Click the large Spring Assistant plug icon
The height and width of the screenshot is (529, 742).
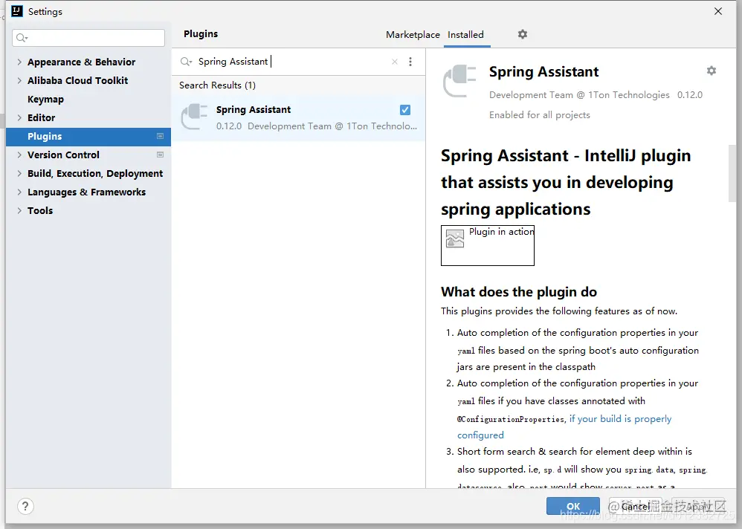459,81
